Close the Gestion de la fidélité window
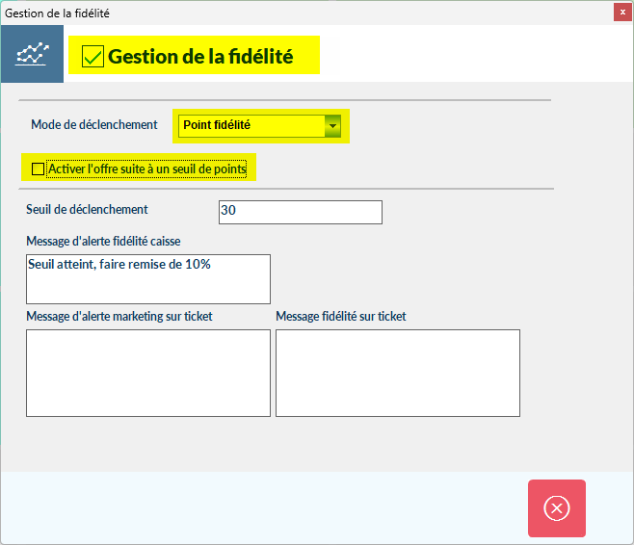 click(x=622, y=13)
